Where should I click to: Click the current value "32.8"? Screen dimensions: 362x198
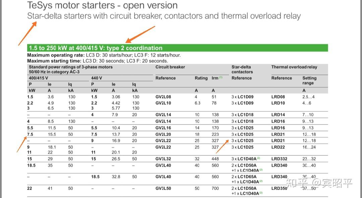point(116,177)
